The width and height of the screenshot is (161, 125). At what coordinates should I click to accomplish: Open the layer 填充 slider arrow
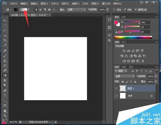[x=156, y=82]
